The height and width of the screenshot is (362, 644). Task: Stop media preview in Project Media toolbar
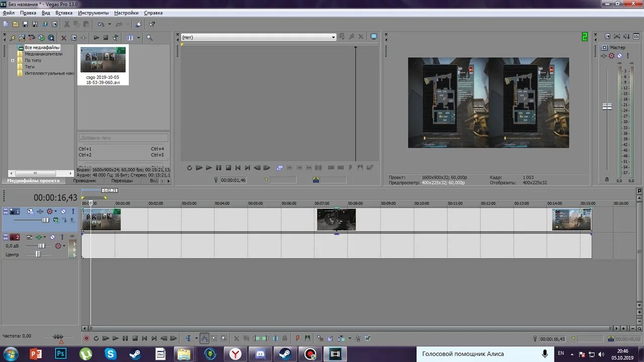coord(106,38)
